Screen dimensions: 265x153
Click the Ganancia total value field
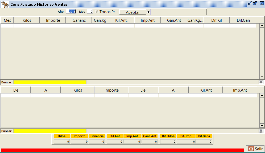click(x=97, y=142)
